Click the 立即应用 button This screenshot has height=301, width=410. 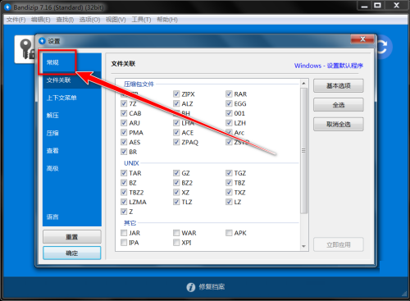pyautogui.click(x=339, y=244)
